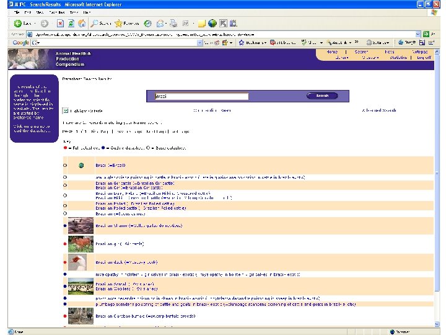Click the Google toolbar AutoLink wand icon
This screenshot has height=335, width=446.
click(329, 43)
